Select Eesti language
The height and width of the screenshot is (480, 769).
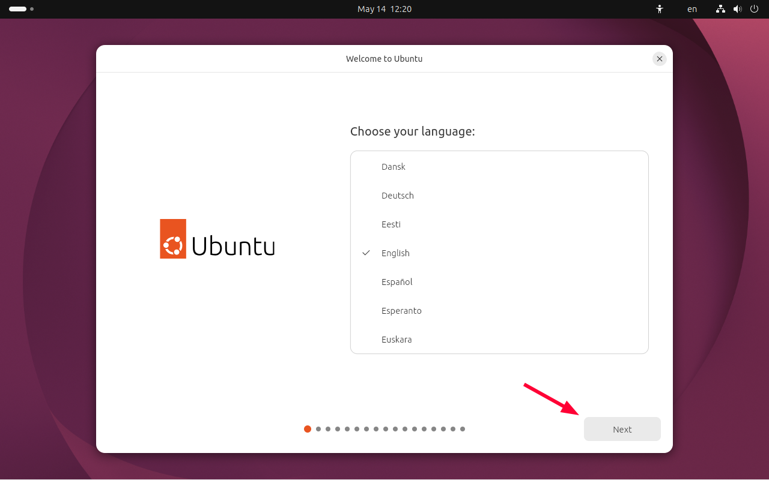point(499,224)
